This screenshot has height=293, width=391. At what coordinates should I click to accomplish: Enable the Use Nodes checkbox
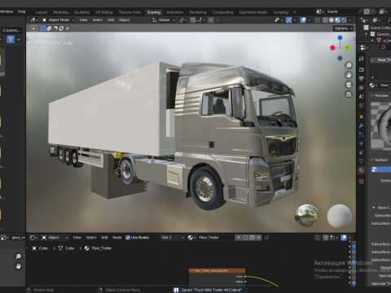128,238
